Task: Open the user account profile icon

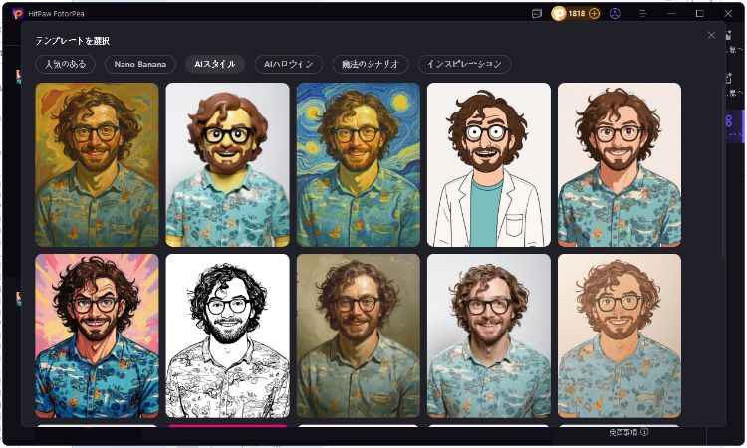Action: pos(615,14)
